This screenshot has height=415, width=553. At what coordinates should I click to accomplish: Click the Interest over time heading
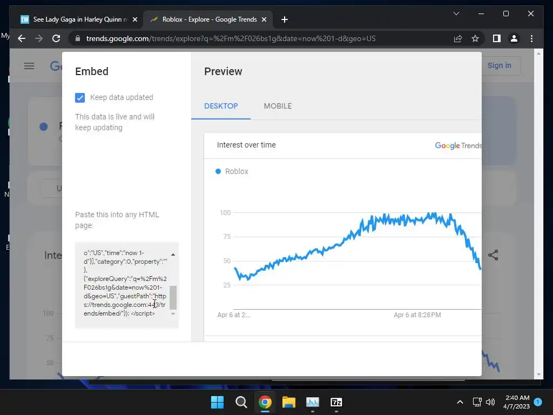(x=246, y=145)
